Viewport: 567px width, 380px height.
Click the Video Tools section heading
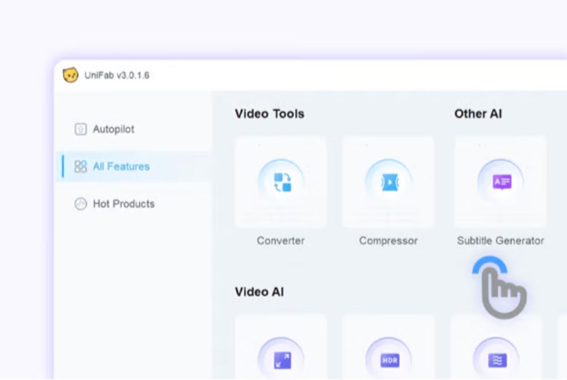coord(269,113)
